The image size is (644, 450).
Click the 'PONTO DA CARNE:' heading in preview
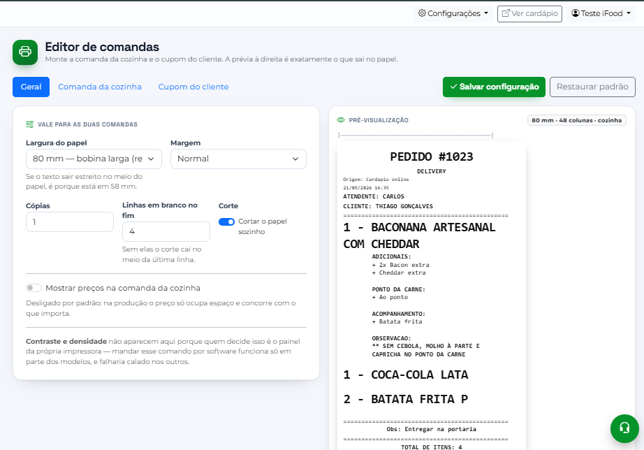(398, 289)
